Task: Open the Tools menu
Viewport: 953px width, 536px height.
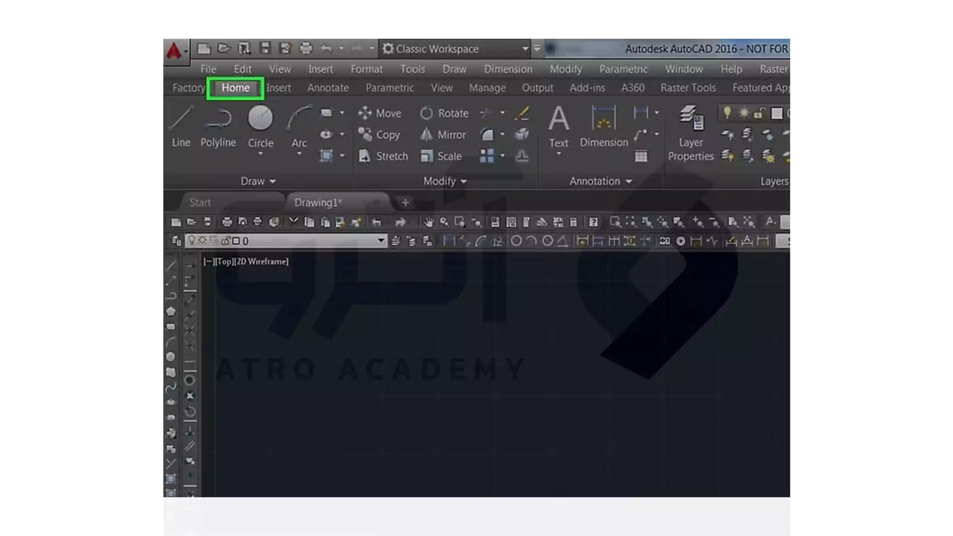Action: coord(412,69)
